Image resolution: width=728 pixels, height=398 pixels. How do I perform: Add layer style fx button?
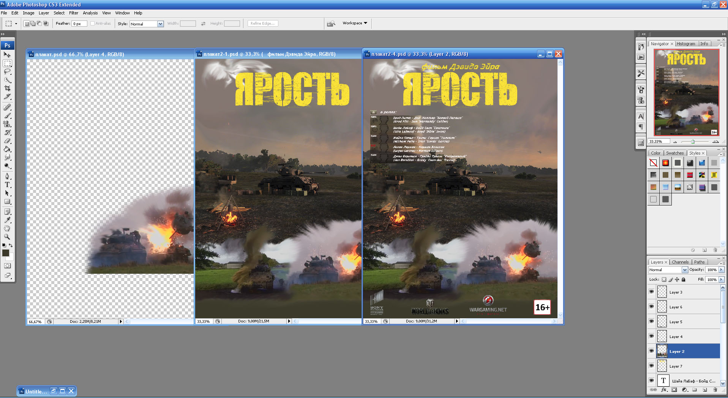click(x=664, y=390)
